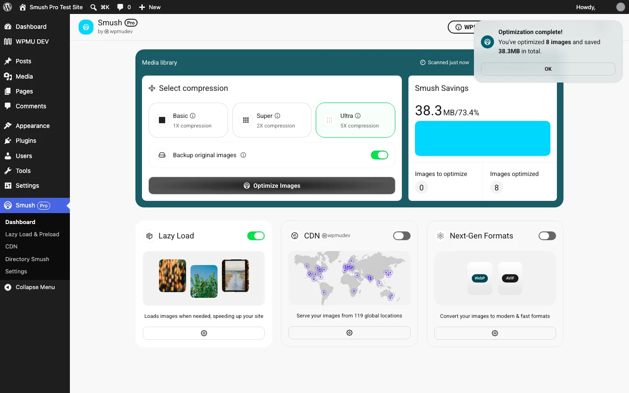The width and height of the screenshot is (629, 393).
Task: Toggle Backup original images switch
Action: click(x=380, y=155)
